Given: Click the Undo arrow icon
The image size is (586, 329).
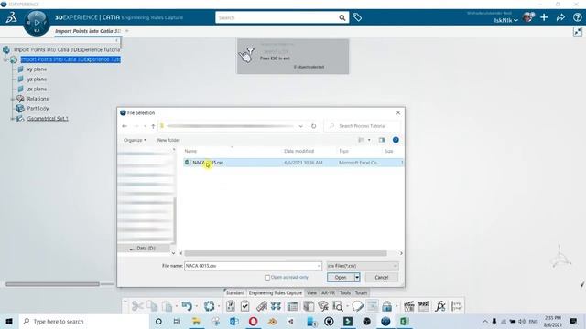Looking at the screenshot, I should tap(187, 306).
